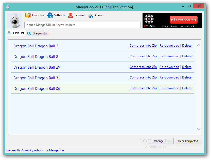The width and height of the screenshot is (211, 160).
Task: Click the task list scroll down arrow
Action: click(199, 129)
